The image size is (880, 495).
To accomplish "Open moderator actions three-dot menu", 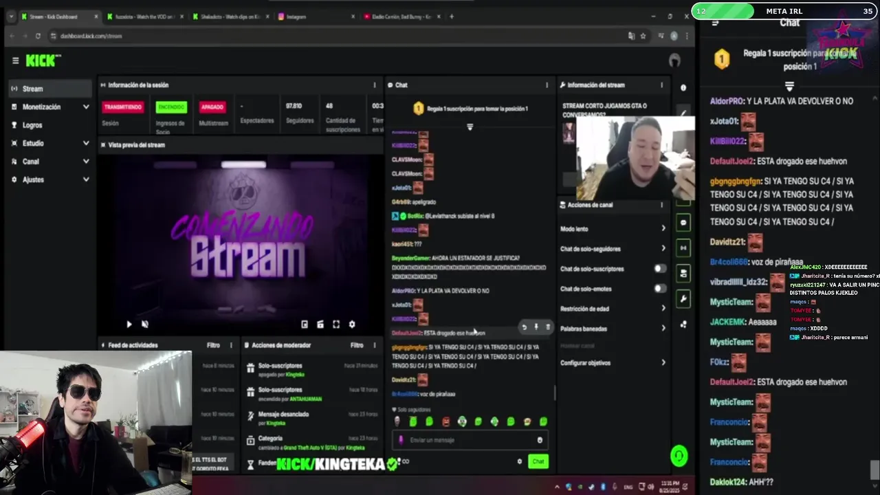I will click(x=375, y=345).
